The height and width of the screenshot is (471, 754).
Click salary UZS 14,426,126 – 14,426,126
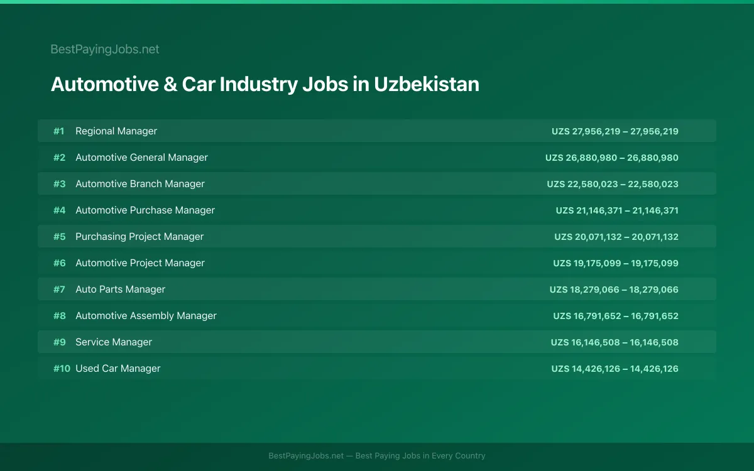(x=615, y=369)
